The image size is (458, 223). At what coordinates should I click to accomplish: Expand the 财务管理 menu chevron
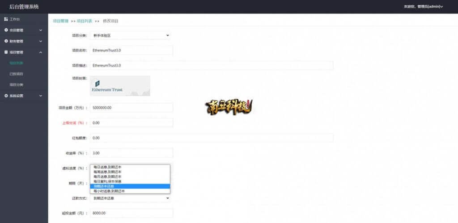coord(41,41)
